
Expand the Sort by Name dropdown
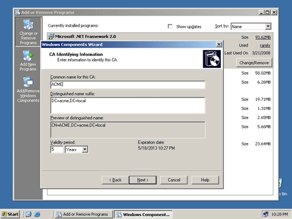[x=268, y=26]
